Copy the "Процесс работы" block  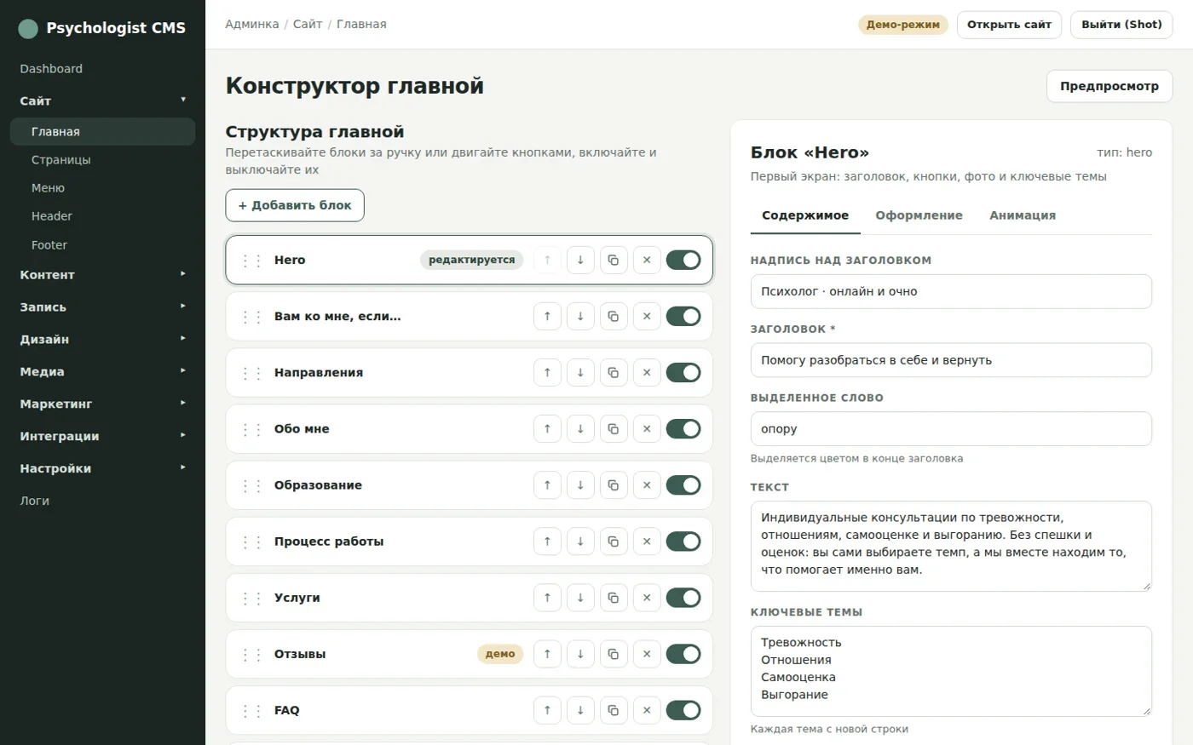[x=614, y=541]
